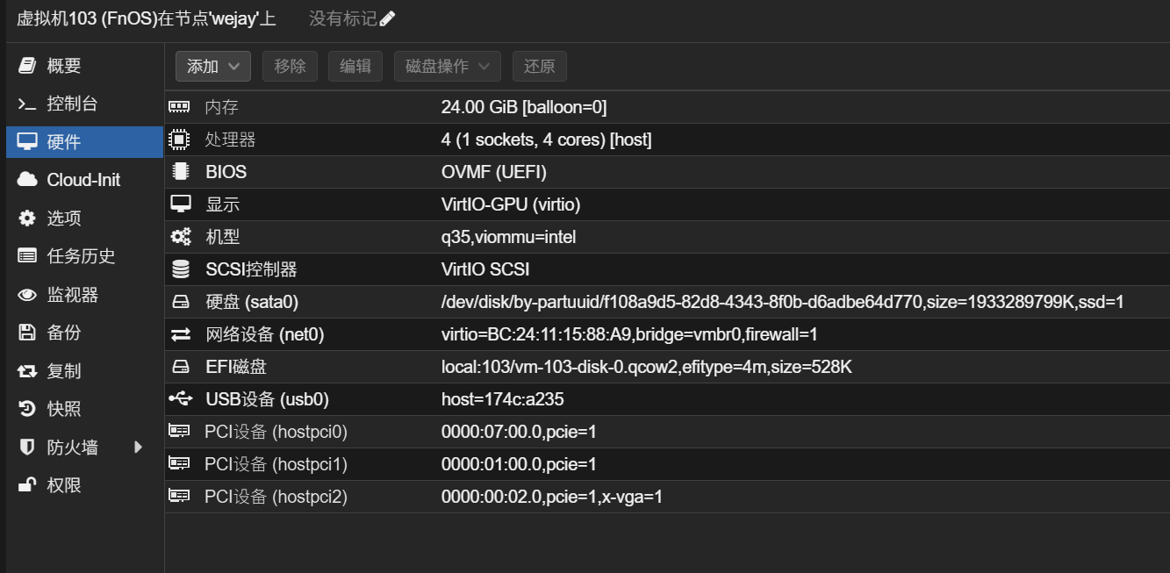
Task: Click the 机型 gears icon
Action: tap(180, 237)
